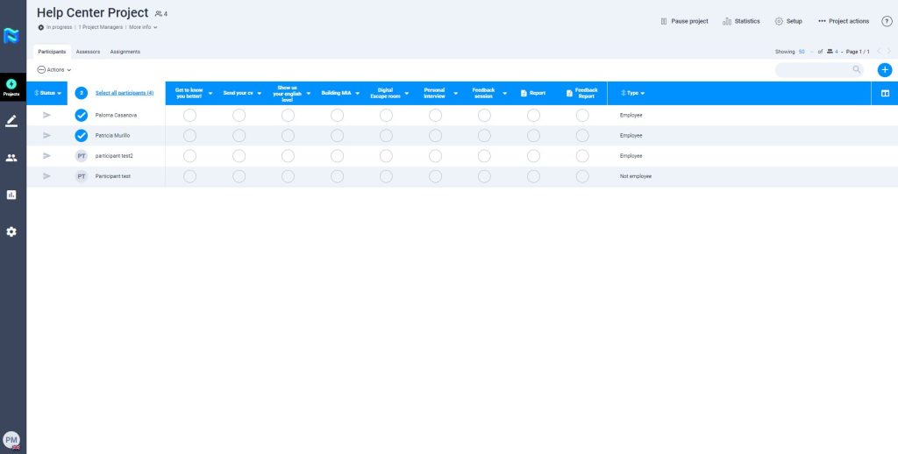Open the chart reports icon in sidebar

coord(11,195)
